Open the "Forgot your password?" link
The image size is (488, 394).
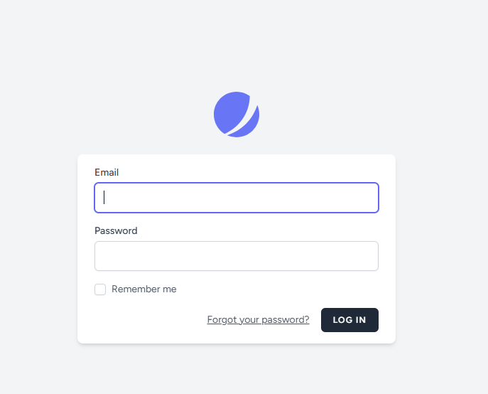click(x=258, y=320)
